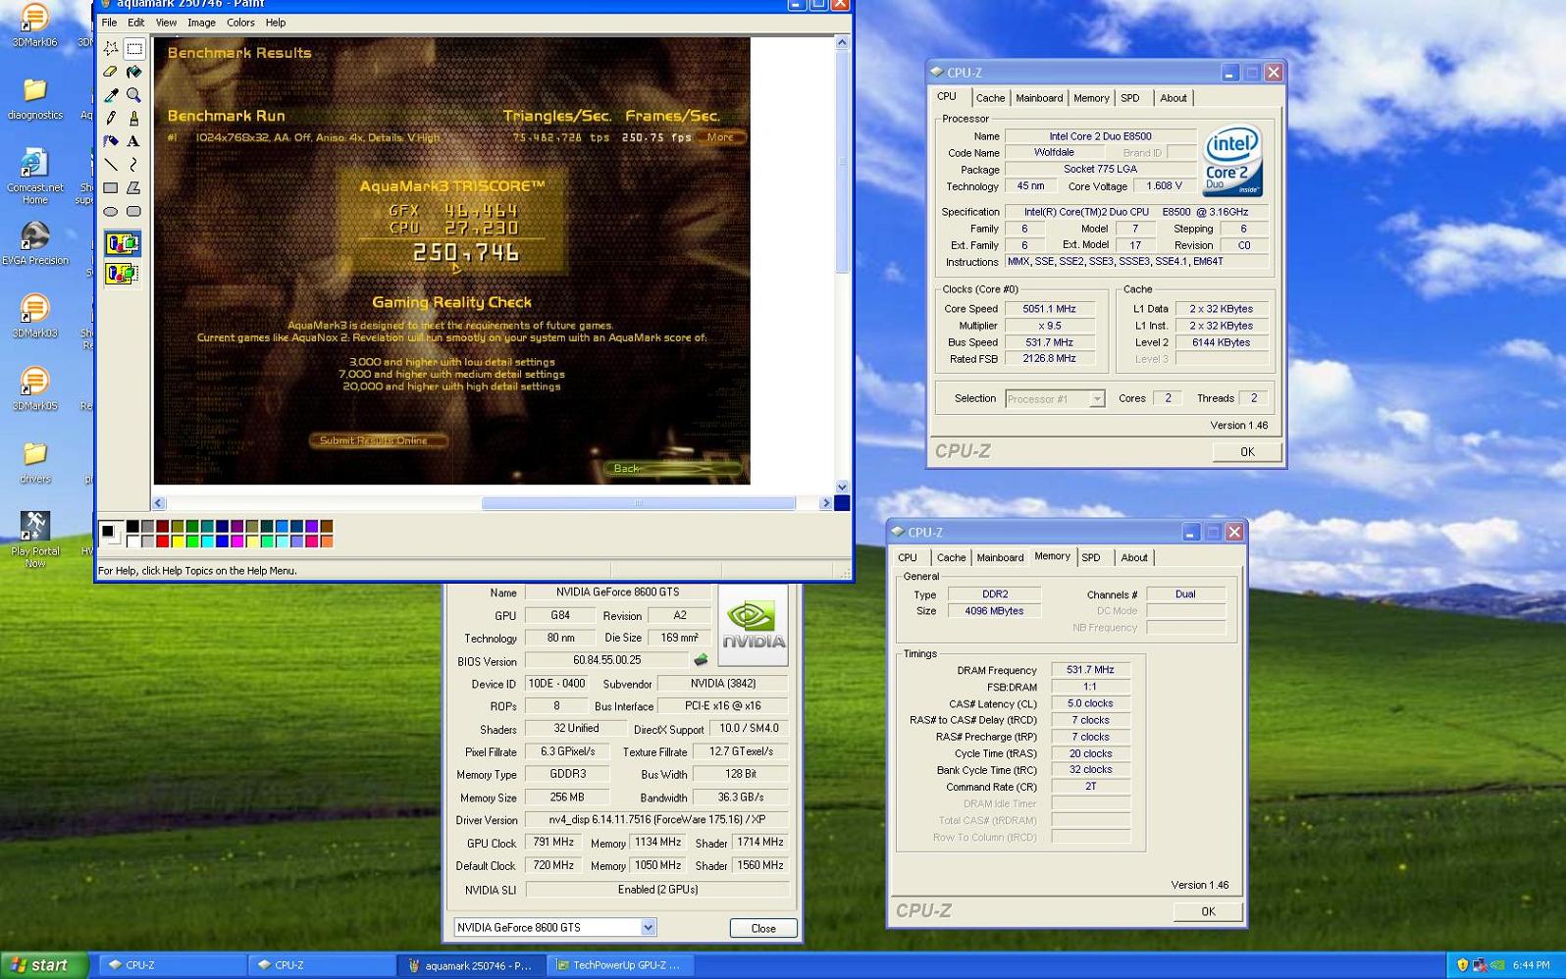
Task: Select the Pick Color eyedropper tool
Action: (111, 95)
